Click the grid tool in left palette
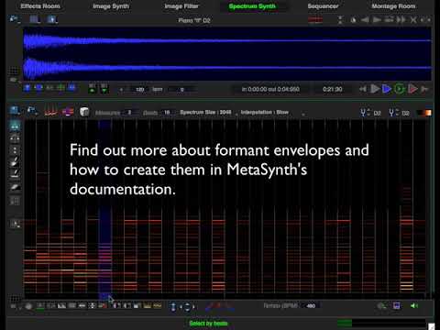440x330 pixels. pyautogui.click(x=15, y=201)
